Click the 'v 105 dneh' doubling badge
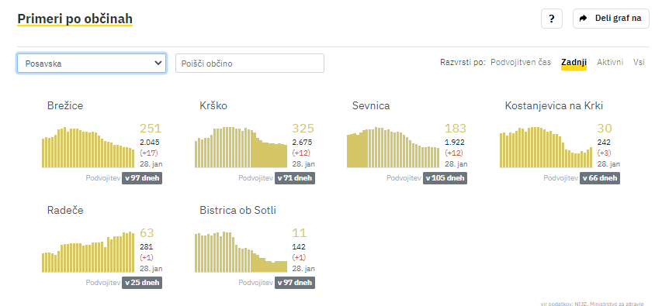The height and width of the screenshot is (306, 662). [445, 178]
